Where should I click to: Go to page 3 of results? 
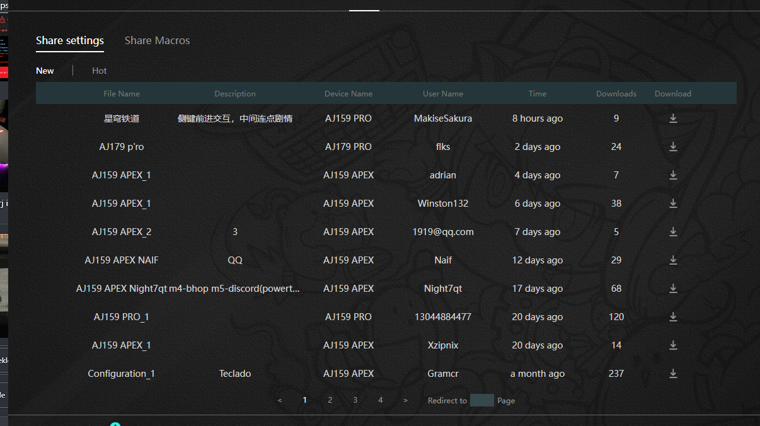coord(355,400)
